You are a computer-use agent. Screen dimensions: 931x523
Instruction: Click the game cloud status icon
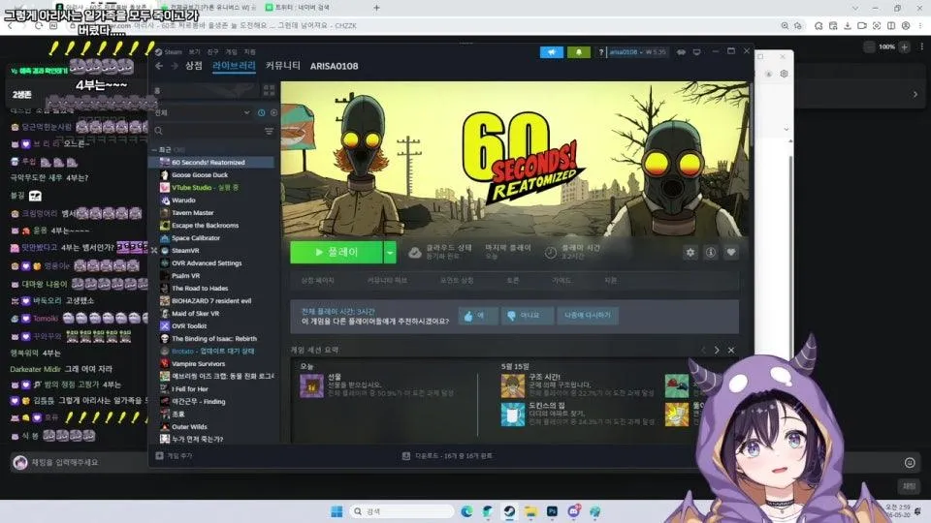tap(415, 253)
